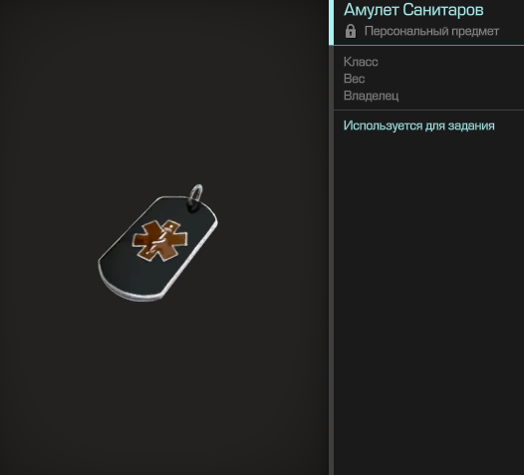Click the white serpent staff inside emblem
This screenshot has width=524, height=475.
[161, 239]
